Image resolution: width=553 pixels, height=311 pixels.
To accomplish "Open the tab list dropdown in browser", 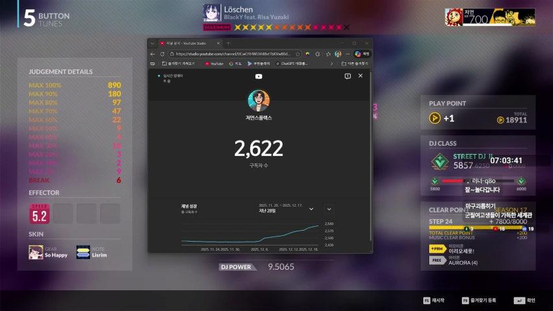I will [x=153, y=43].
